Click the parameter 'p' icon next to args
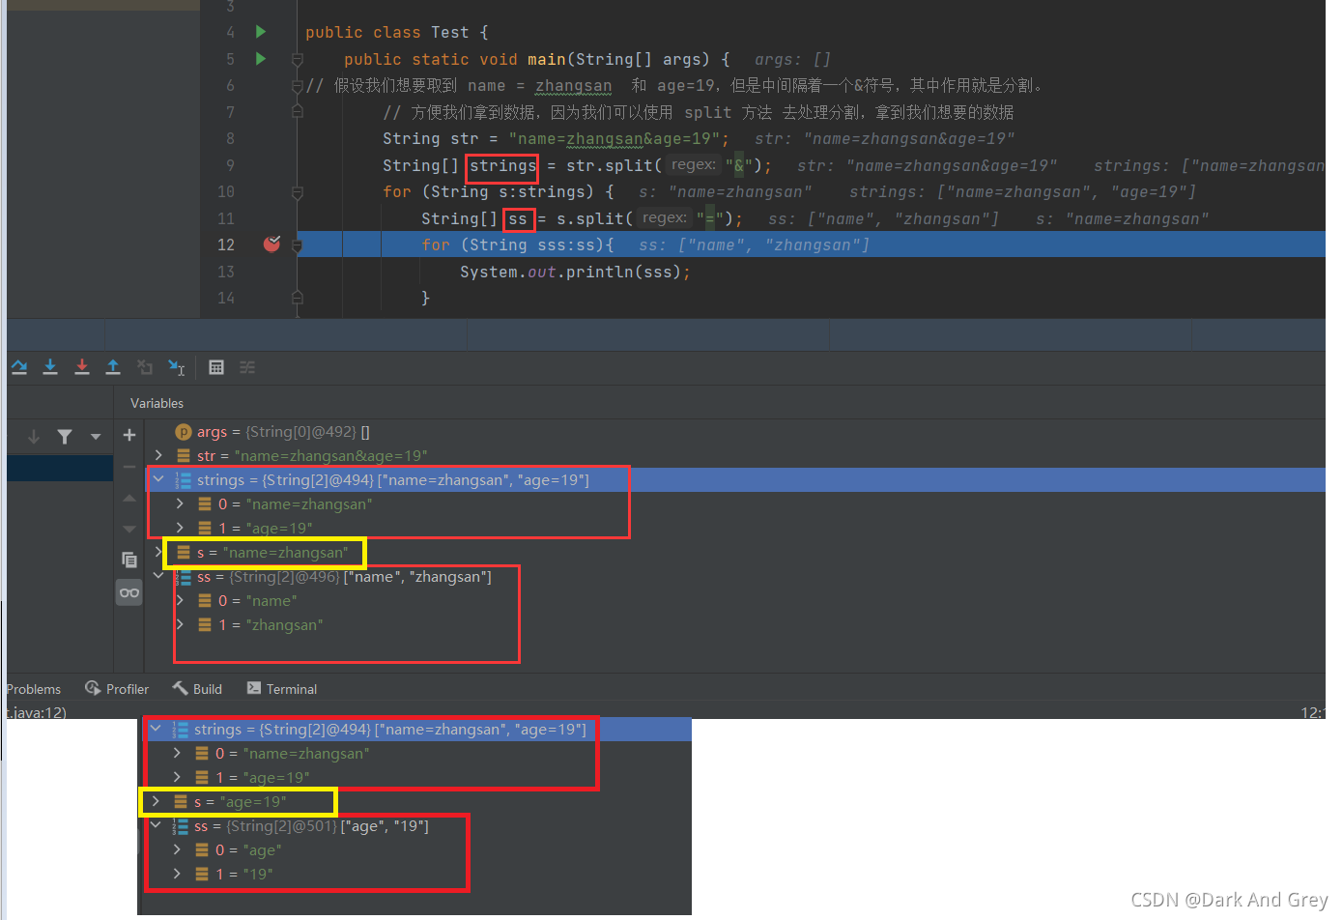The image size is (1343, 920). coord(184,432)
